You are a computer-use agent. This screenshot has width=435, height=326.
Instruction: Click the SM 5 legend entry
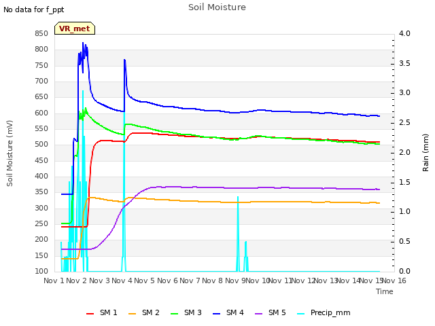point(271,312)
